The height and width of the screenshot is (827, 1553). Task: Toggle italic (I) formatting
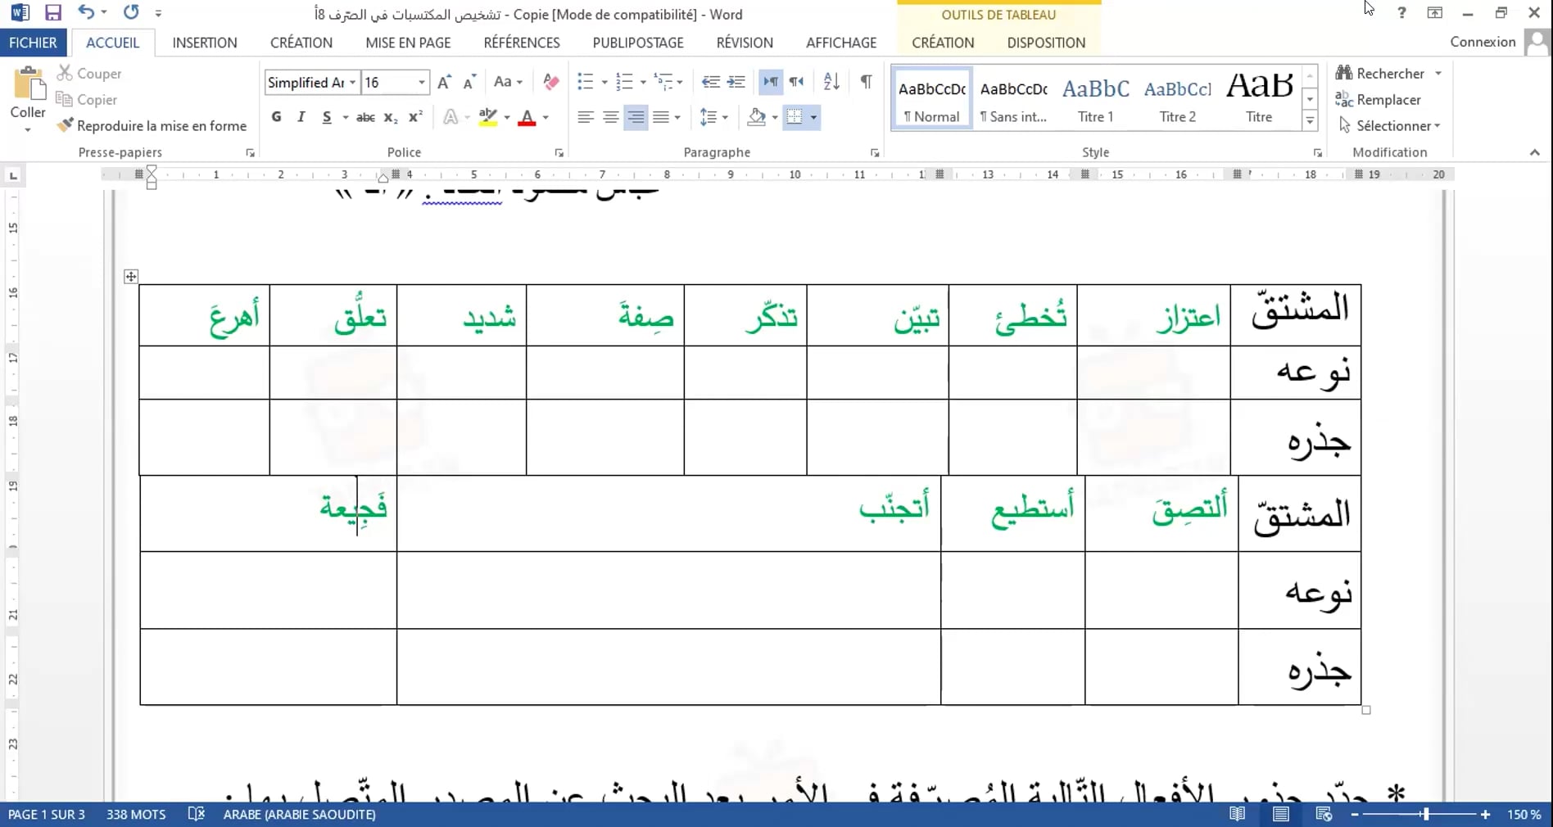coord(301,117)
